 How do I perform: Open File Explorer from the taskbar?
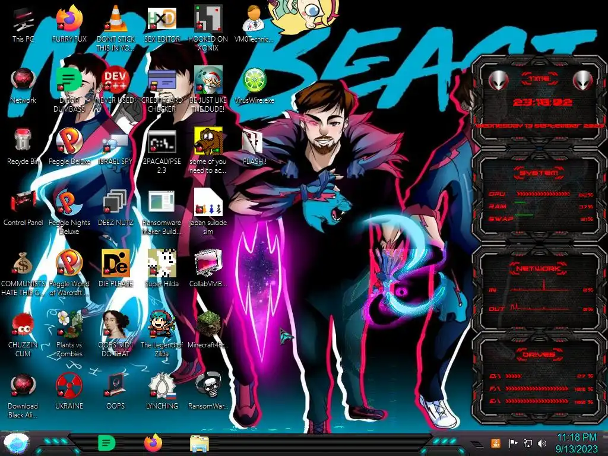click(199, 443)
